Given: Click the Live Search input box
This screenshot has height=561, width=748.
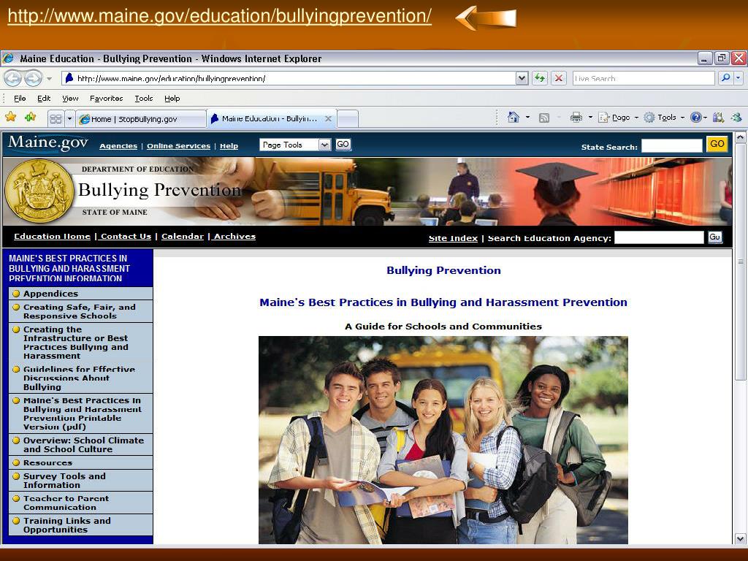Looking at the screenshot, I should pos(644,78).
